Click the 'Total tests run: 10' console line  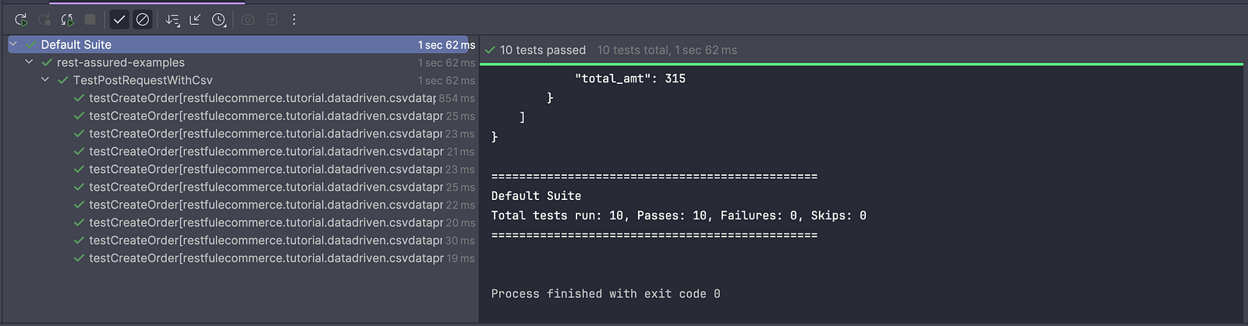(679, 216)
